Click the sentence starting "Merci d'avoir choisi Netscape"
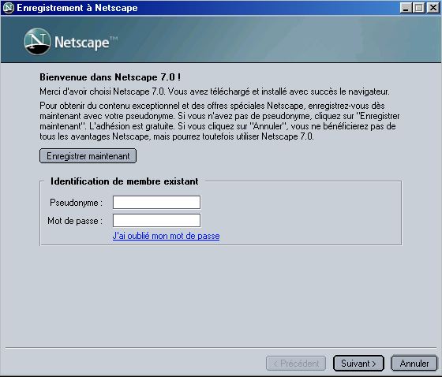 pos(215,91)
